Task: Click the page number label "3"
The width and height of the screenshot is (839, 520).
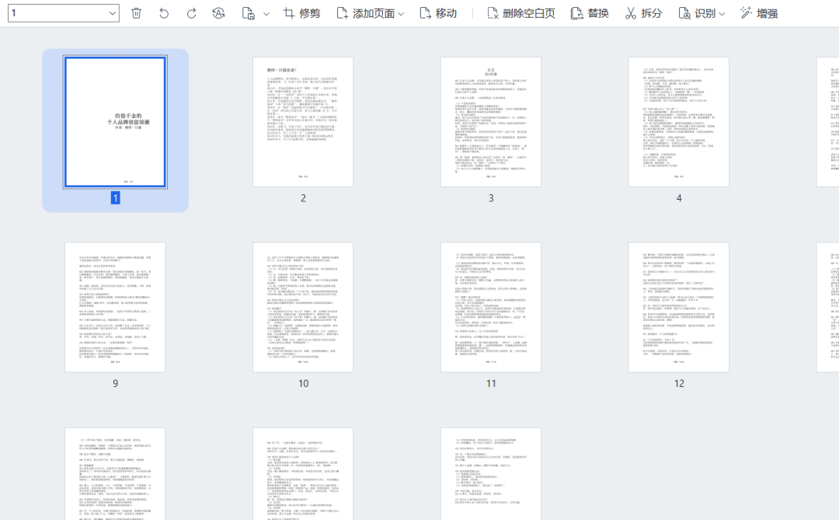Action: (491, 198)
